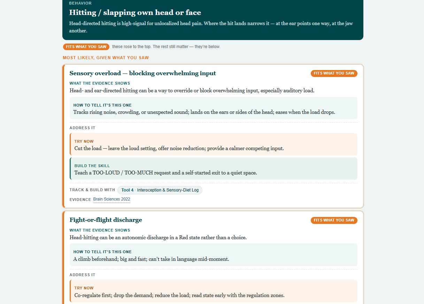Image resolution: width=424 pixels, height=304 pixels.
Task: Open Tool 4 Interoception & Sensory-Diet Log pill
Action: click(160, 190)
